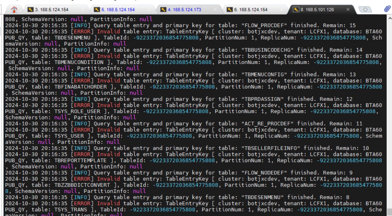
Task: Click "Remain: 10" in the log
Action: pyautogui.click(x=352, y=148)
